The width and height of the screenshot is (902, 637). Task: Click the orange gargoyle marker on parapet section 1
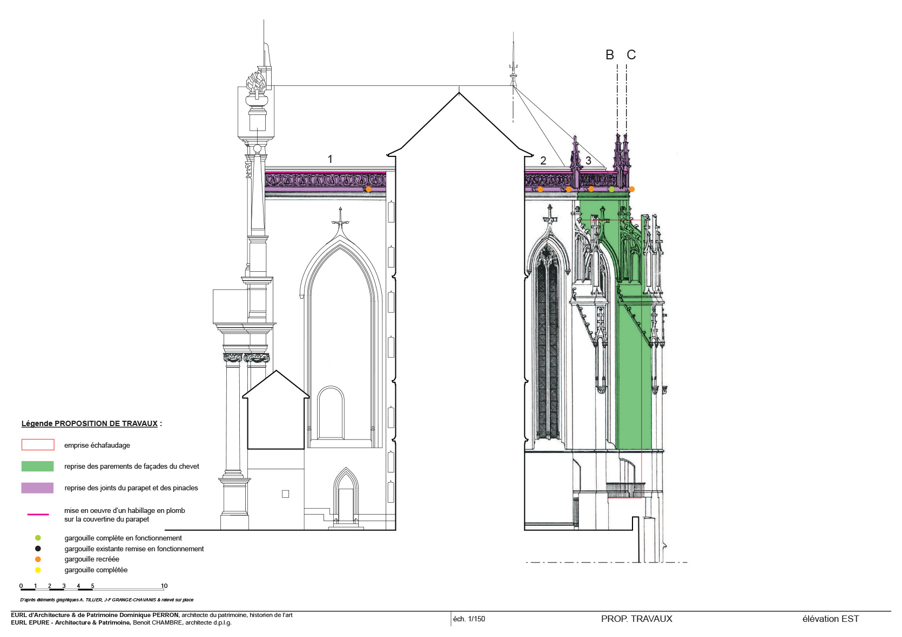(368, 189)
